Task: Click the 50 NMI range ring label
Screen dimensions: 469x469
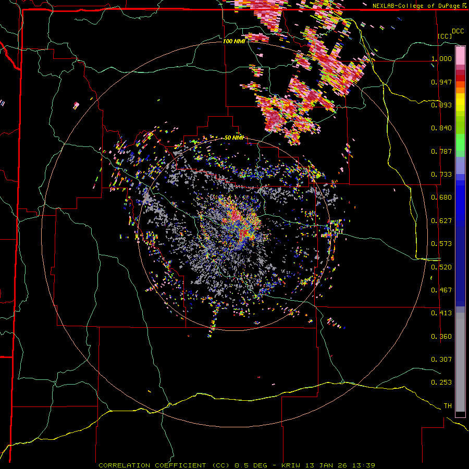Action: click(234, 138)
